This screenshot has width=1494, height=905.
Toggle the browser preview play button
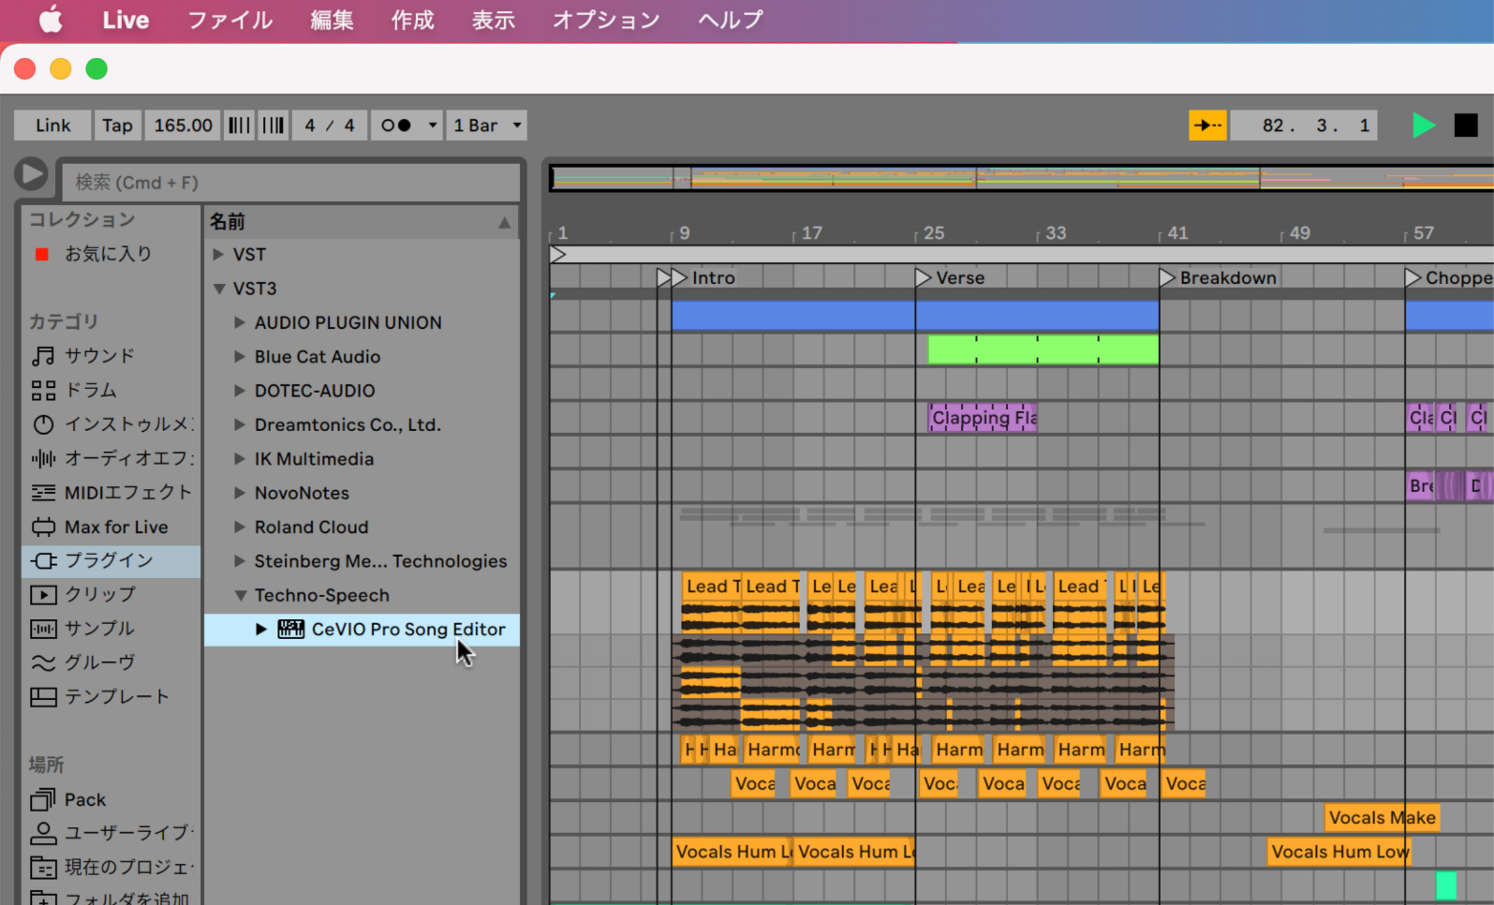[x=31, y=174]
